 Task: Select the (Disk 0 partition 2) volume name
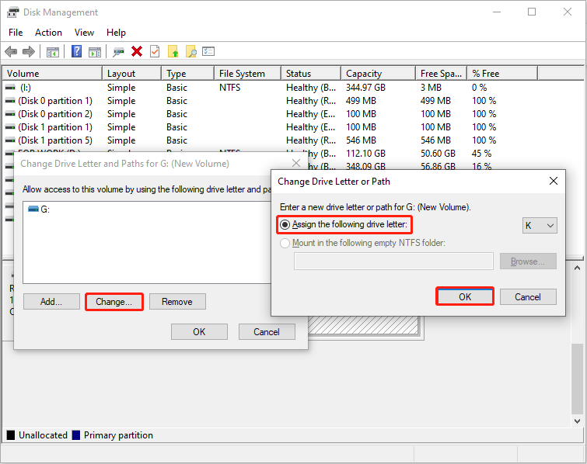55,114
